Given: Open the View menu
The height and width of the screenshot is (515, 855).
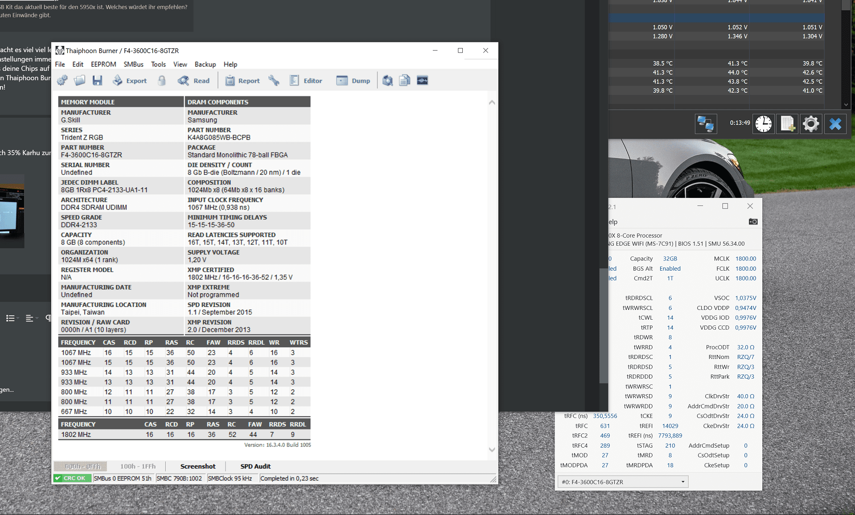Looking at the screenshot, I should click(180, 64).
